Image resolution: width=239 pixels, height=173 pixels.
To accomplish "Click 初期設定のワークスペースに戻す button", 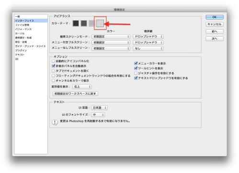I will coord(75,94).
